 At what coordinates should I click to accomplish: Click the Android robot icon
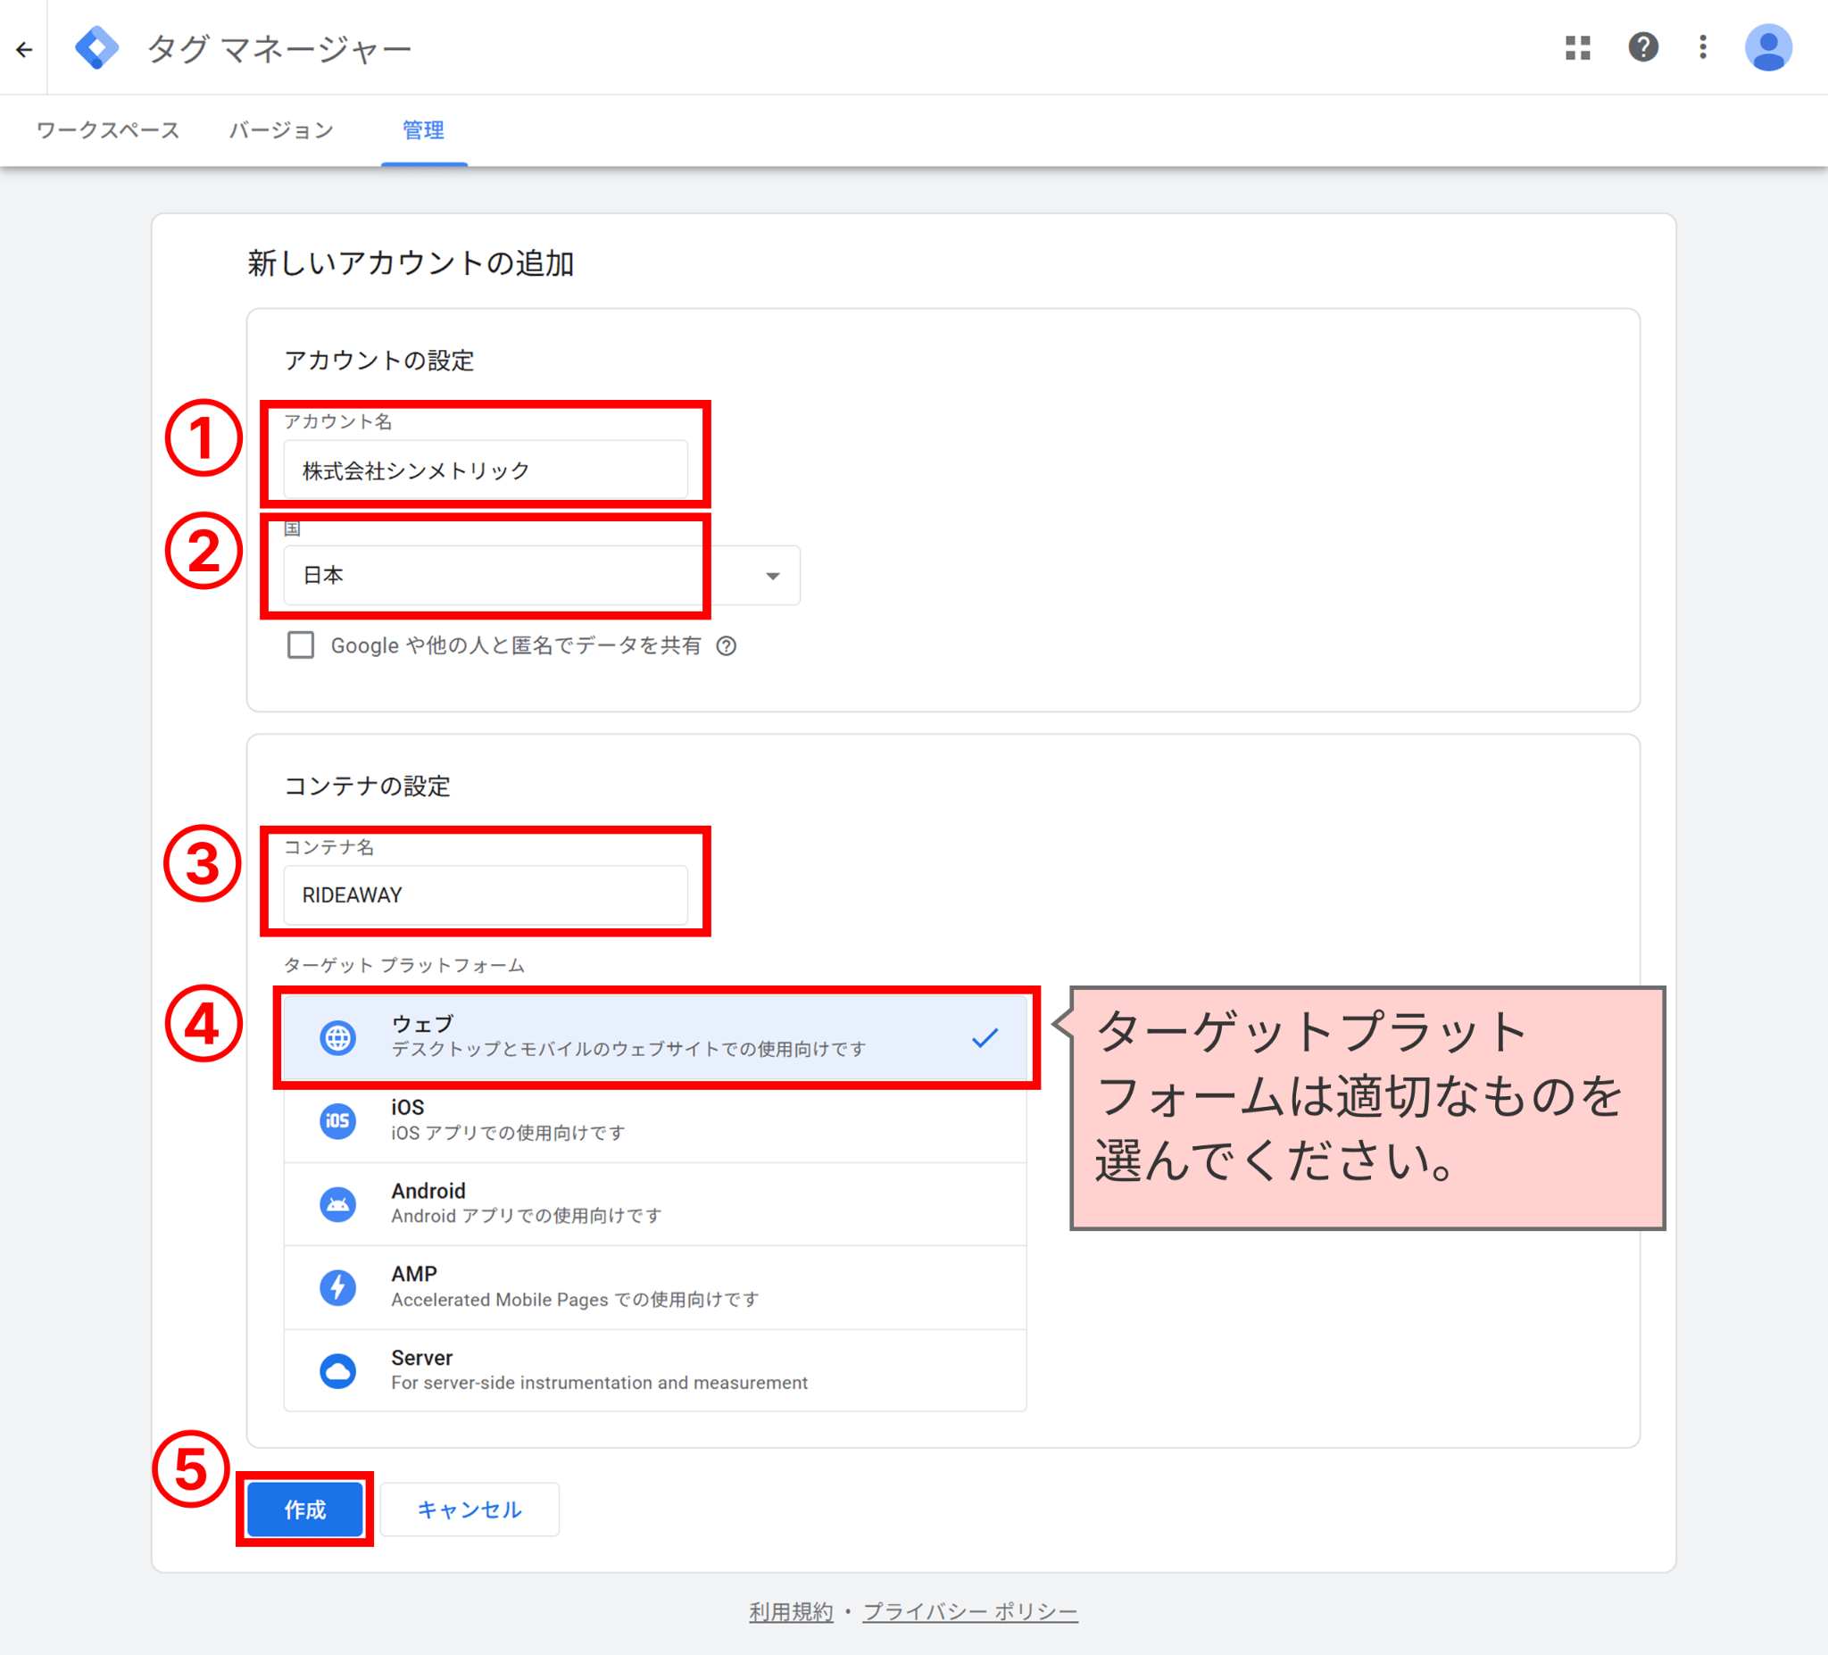click(x=337, y=1203)
